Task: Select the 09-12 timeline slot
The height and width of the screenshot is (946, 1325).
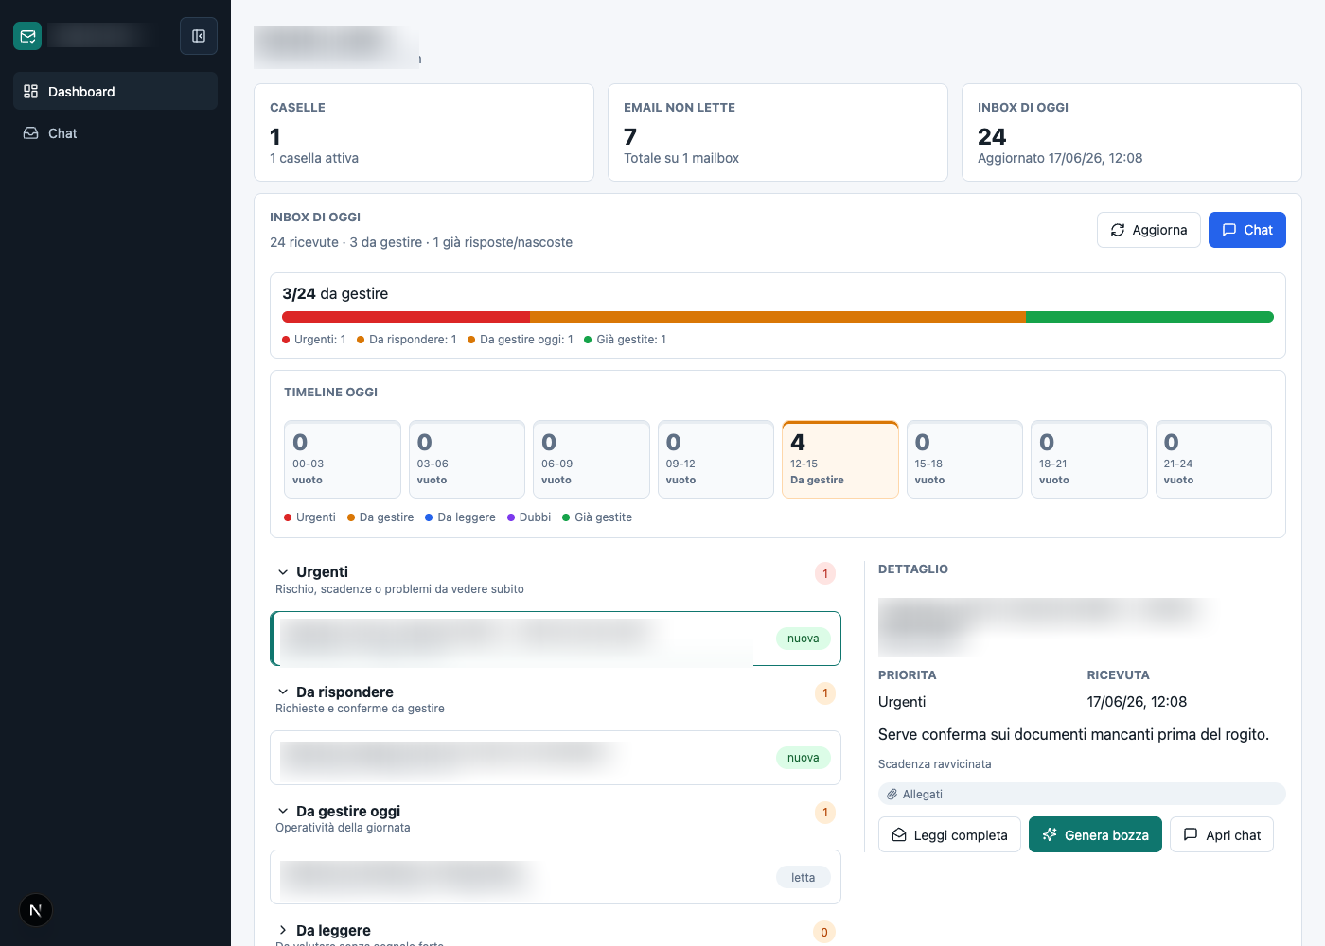Action: click(715, 459)
